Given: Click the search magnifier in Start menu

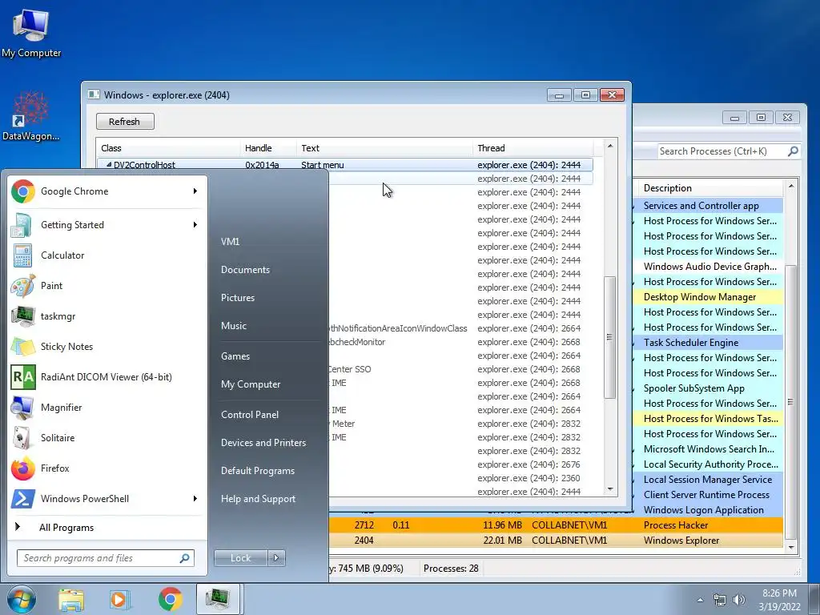Looking at the screenshot, I should tap(184, 558).
